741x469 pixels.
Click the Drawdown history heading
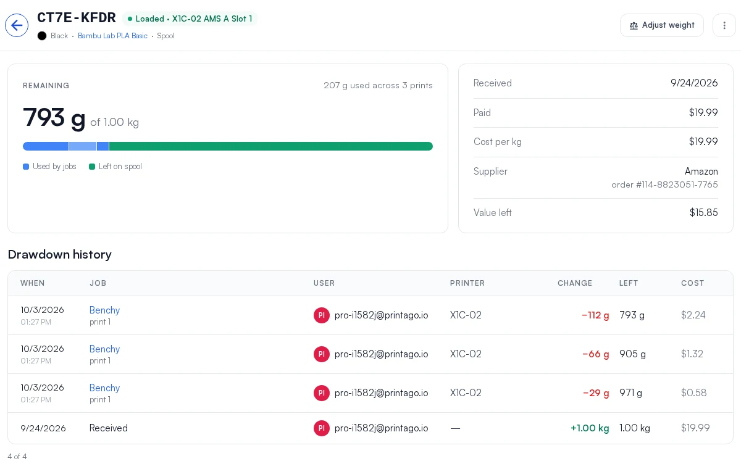(x=59, y=254)
